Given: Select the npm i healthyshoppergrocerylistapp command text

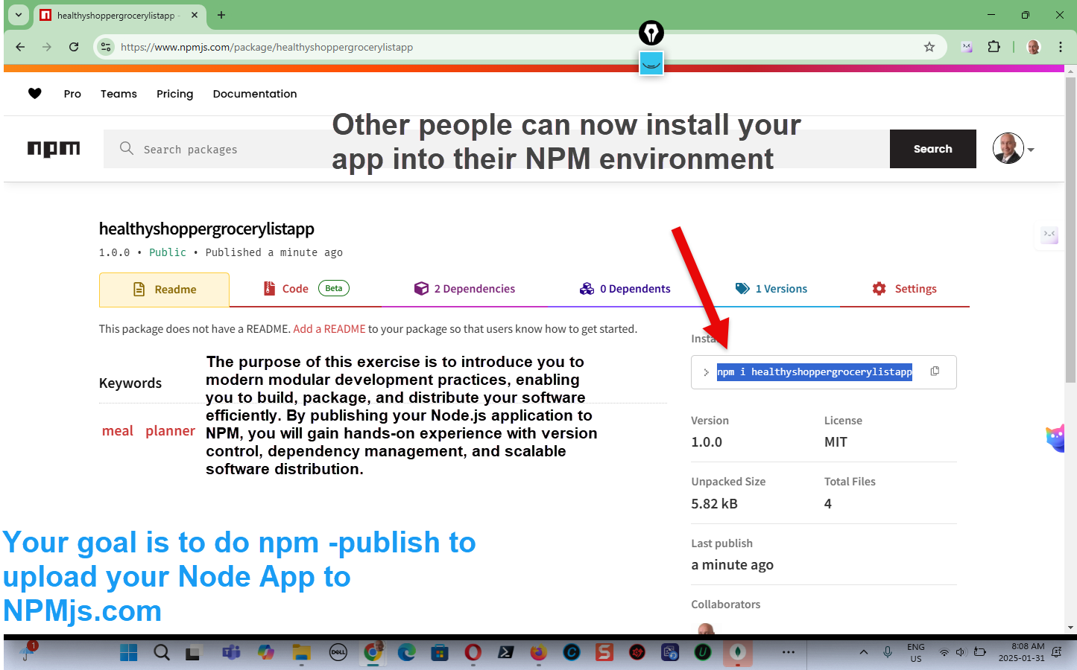Looking at the screenshot, I should (815, 371).
